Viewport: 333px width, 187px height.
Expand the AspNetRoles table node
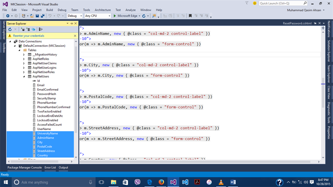(x=24, y=59)
